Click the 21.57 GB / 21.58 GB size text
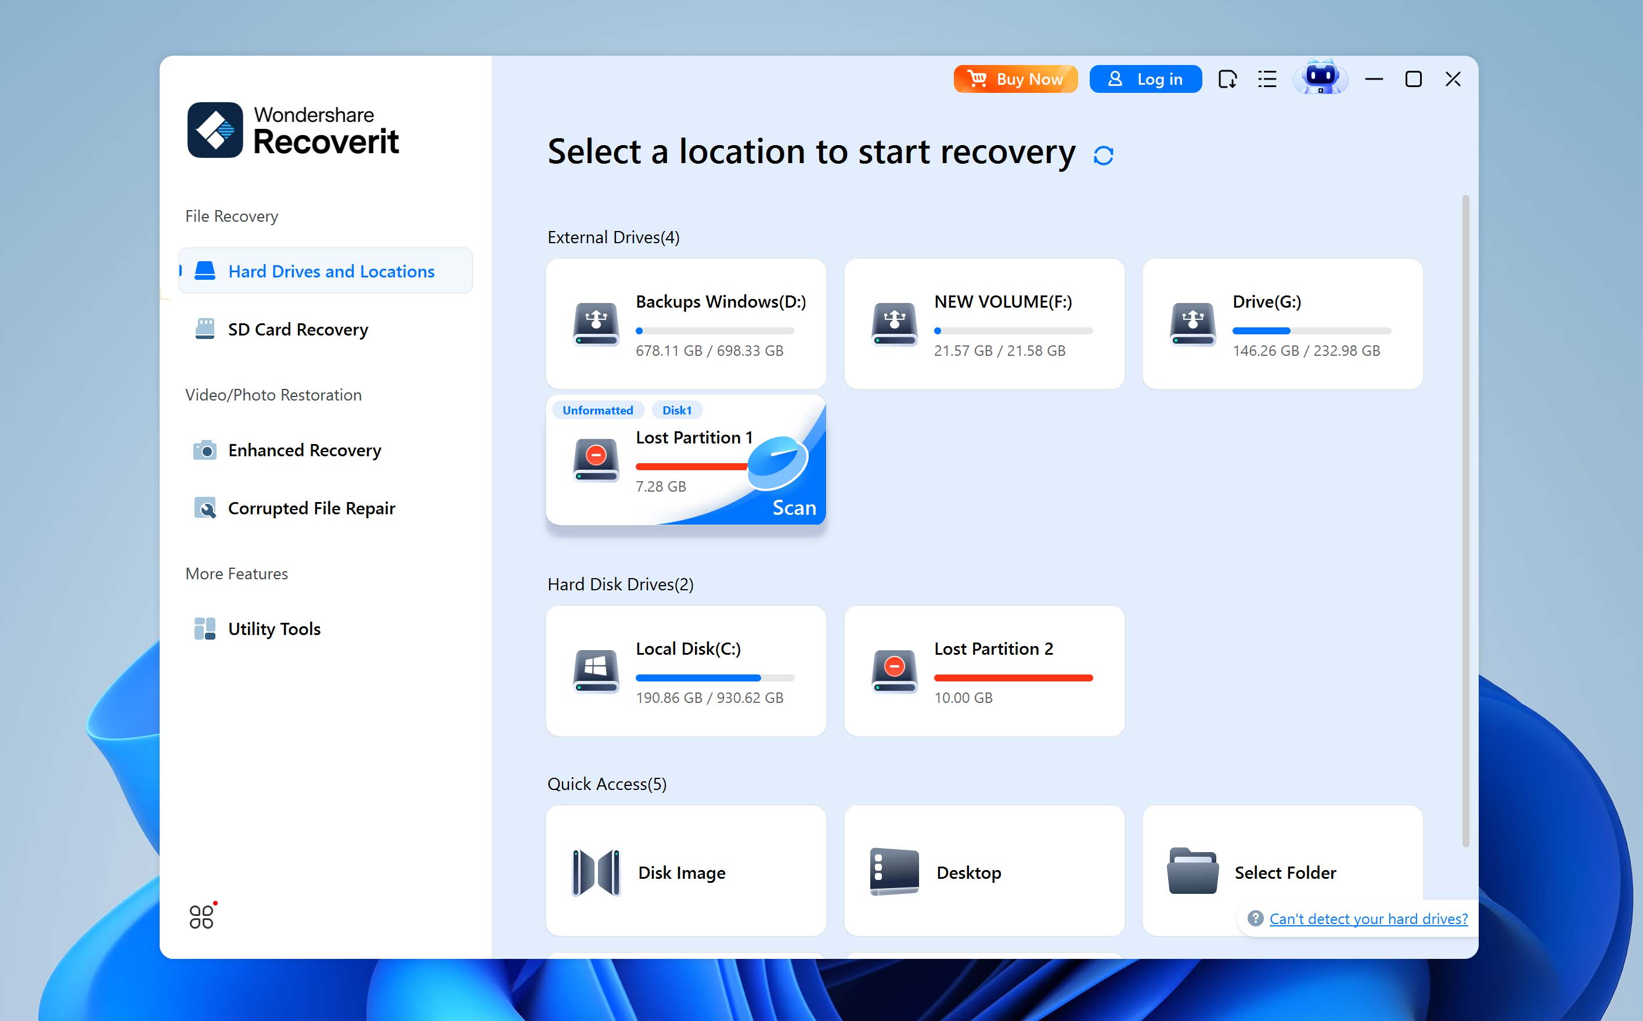 coord(999,351)
